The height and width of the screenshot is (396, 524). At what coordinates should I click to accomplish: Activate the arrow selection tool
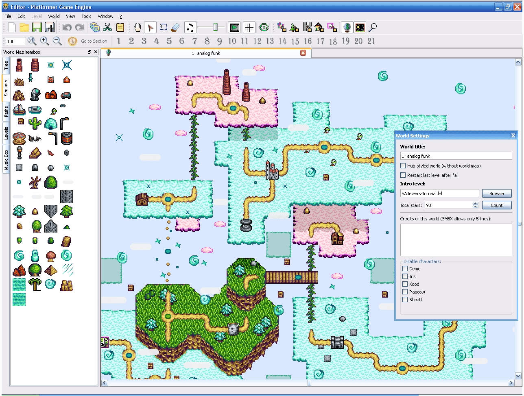(x=151, y=27)
